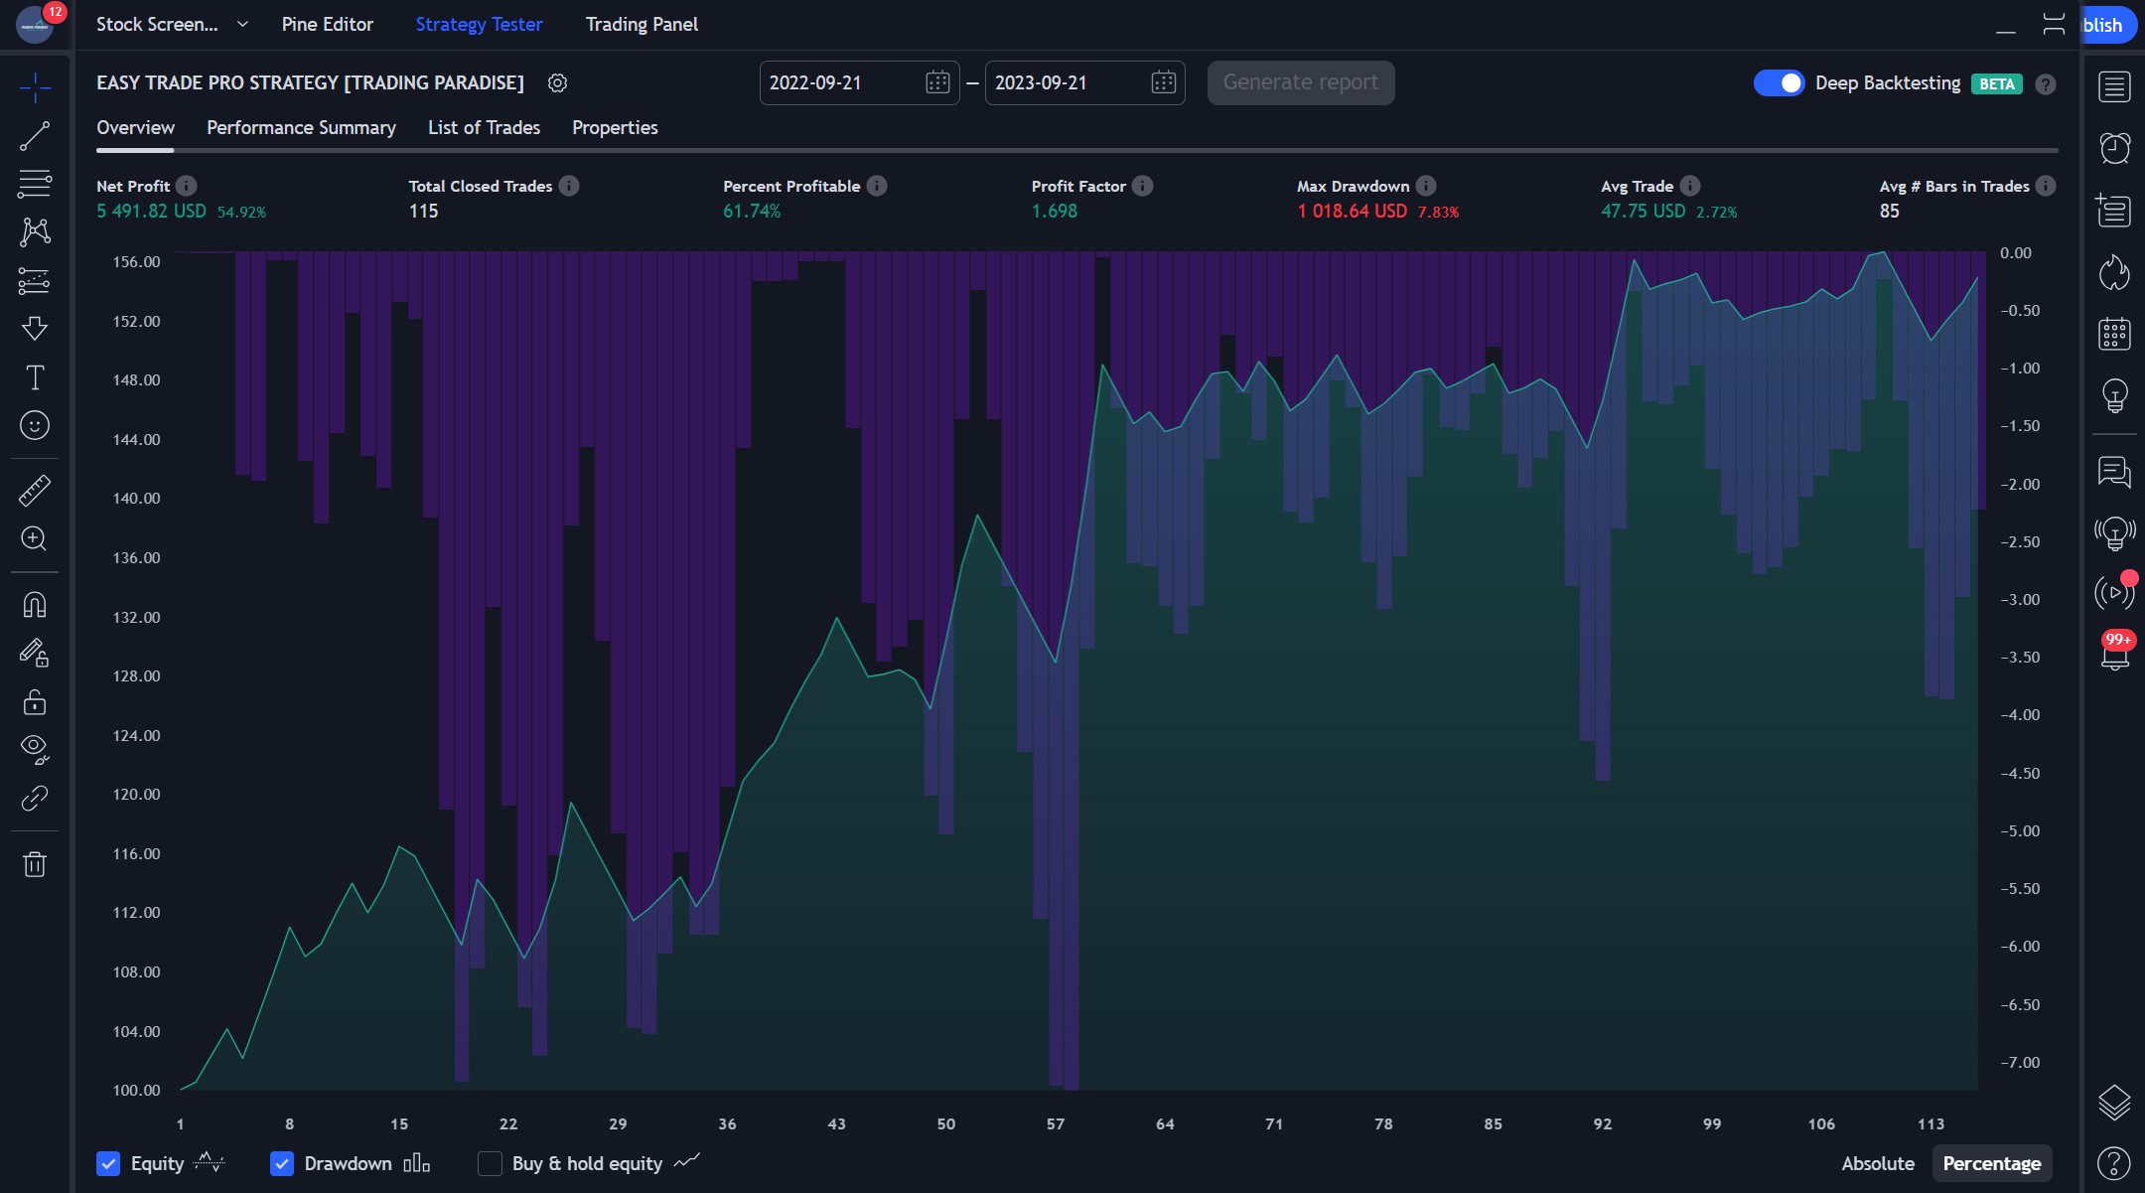Open the chat messages icon

[2114, 472]
